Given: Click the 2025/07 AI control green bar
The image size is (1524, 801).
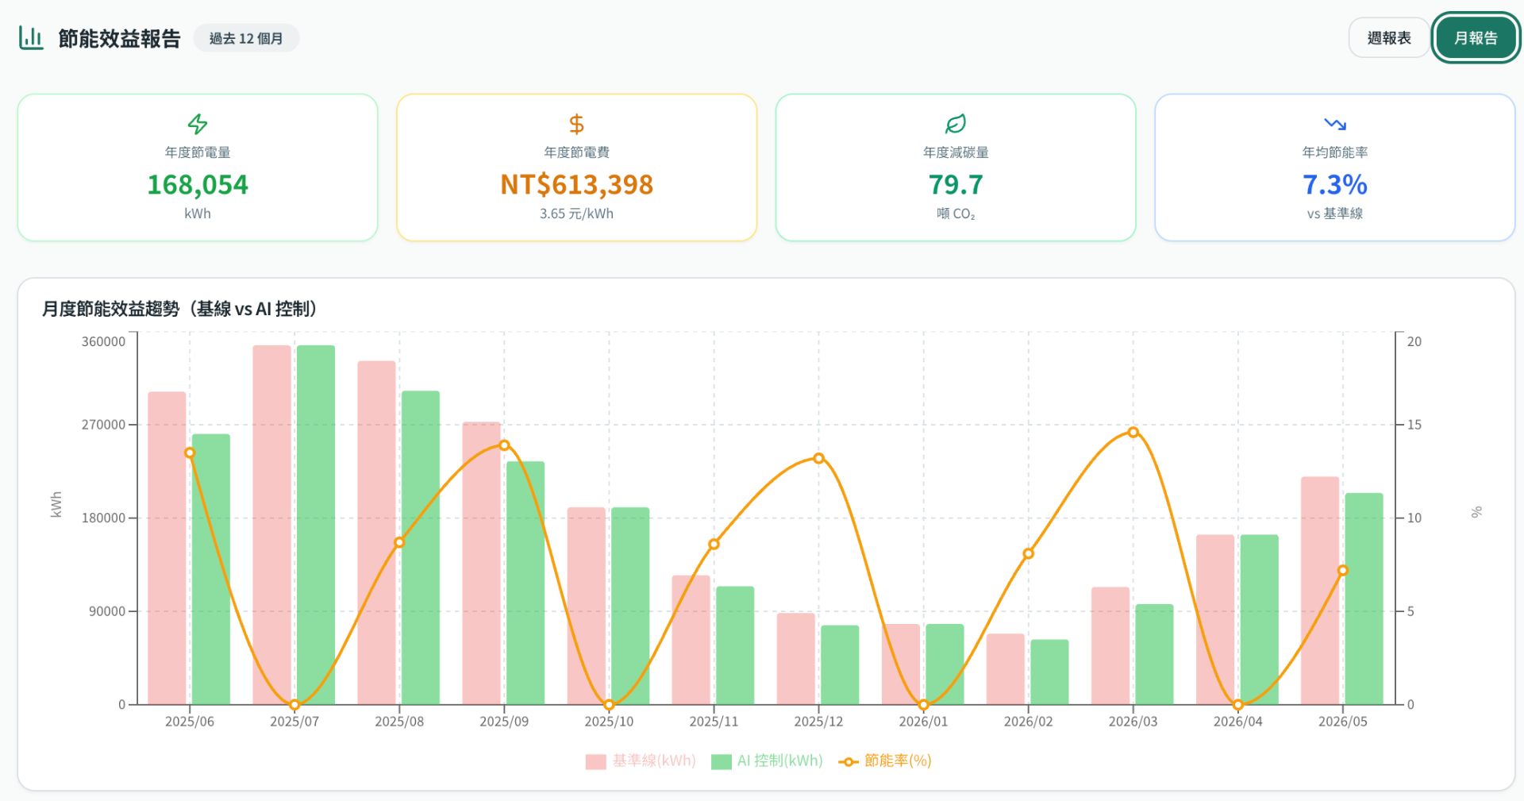Looking at the screenshot, I should [x=316, y=525].
